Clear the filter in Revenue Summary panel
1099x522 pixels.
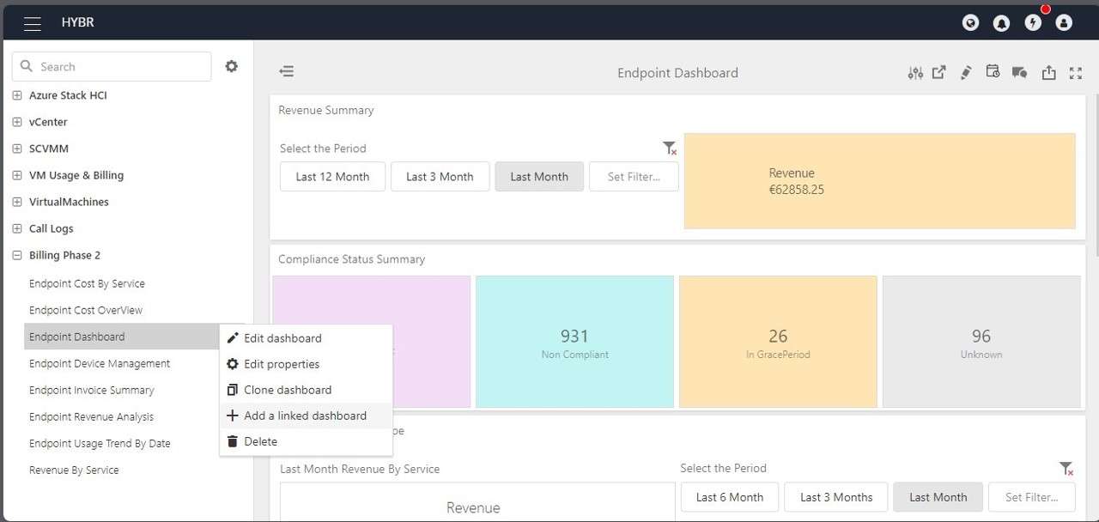click(x=670, y=149)
